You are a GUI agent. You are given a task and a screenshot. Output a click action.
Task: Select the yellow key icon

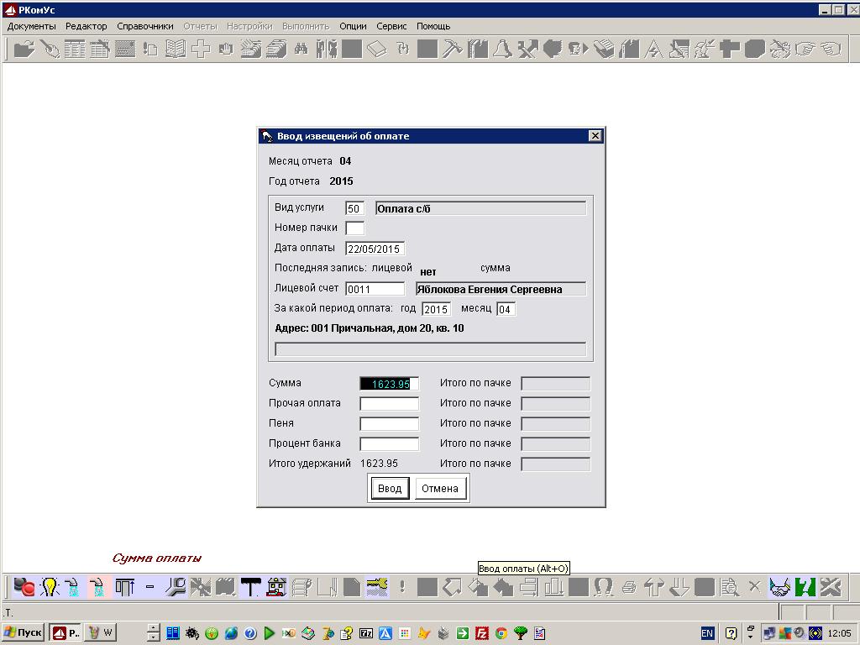(x=377, y=587)
